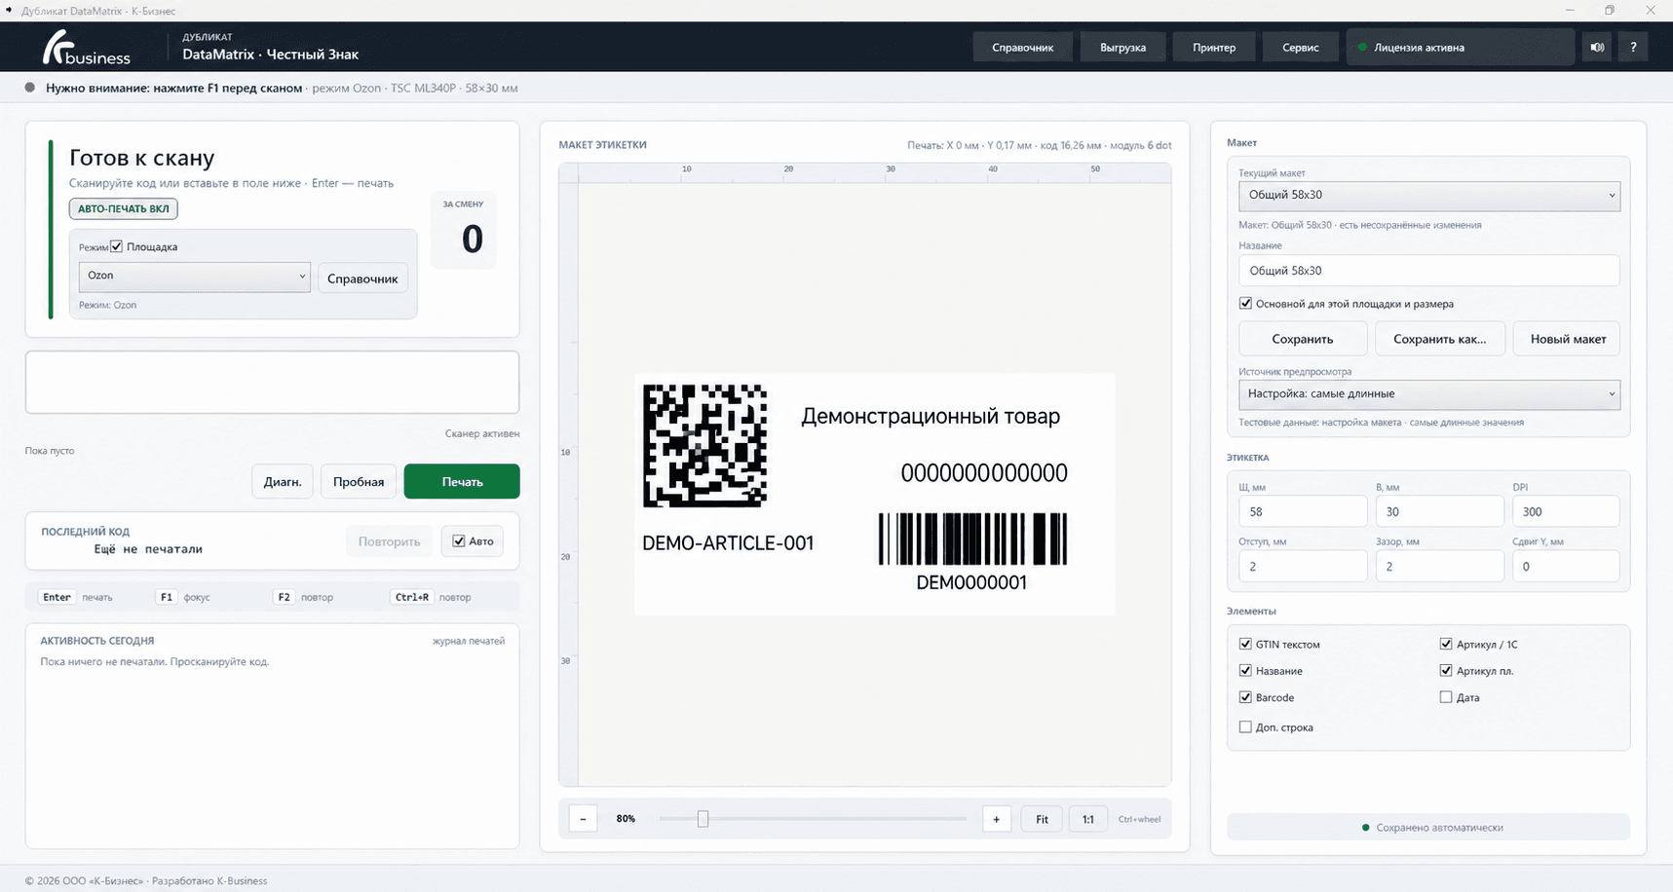Click the shift counter value 0

click(x=472, y=240)
